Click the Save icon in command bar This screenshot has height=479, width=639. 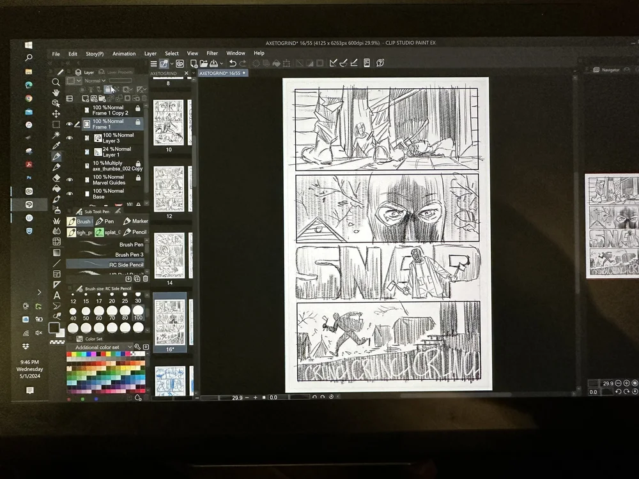(x=213, y=63)
